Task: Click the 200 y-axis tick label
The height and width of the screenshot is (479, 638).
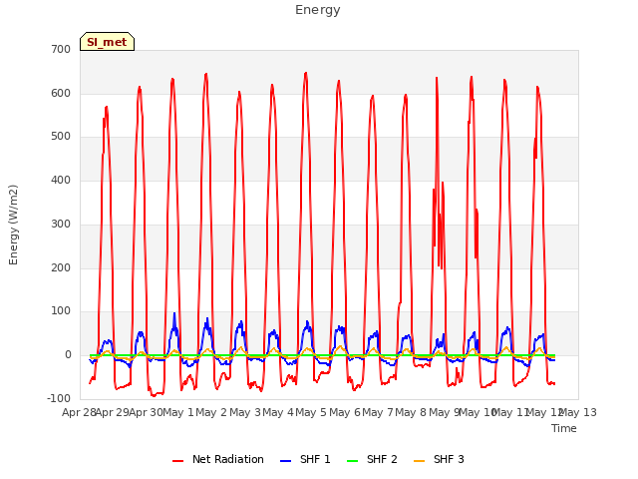Action: [61, 268]
